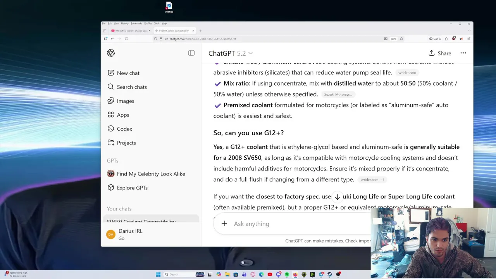Viewport: 496px width, 279px height.
Task: Click the Codex icon in sidebar
Action: [111, 129]
